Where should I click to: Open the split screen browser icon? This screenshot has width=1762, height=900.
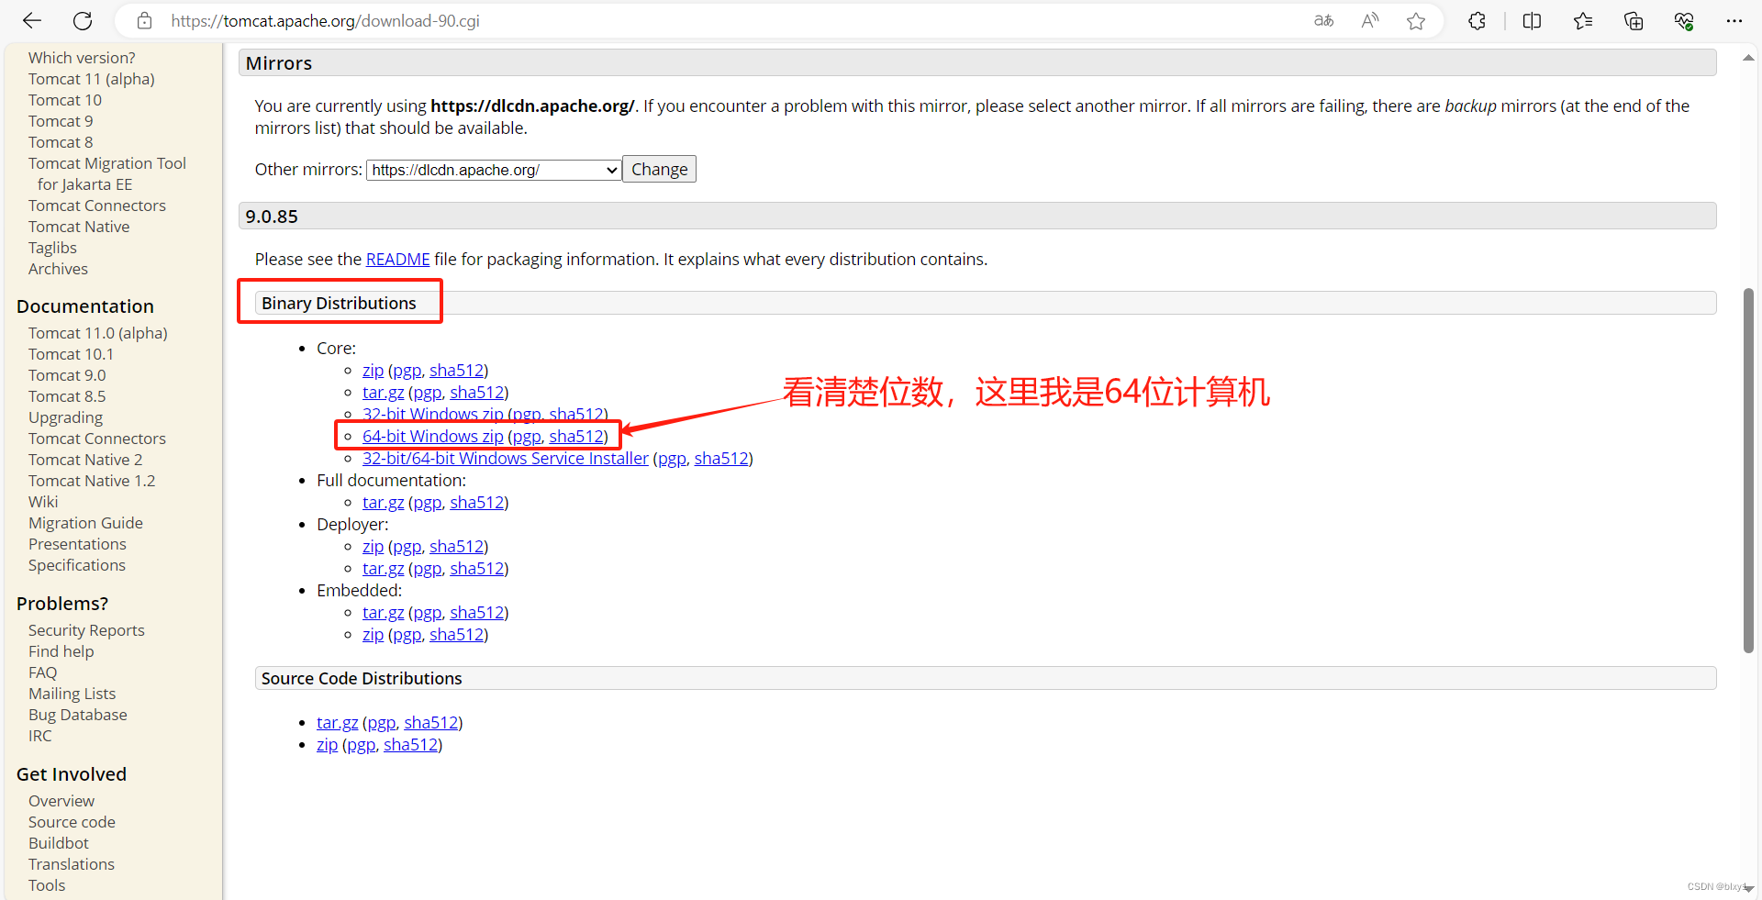[x=1533, y=20]
